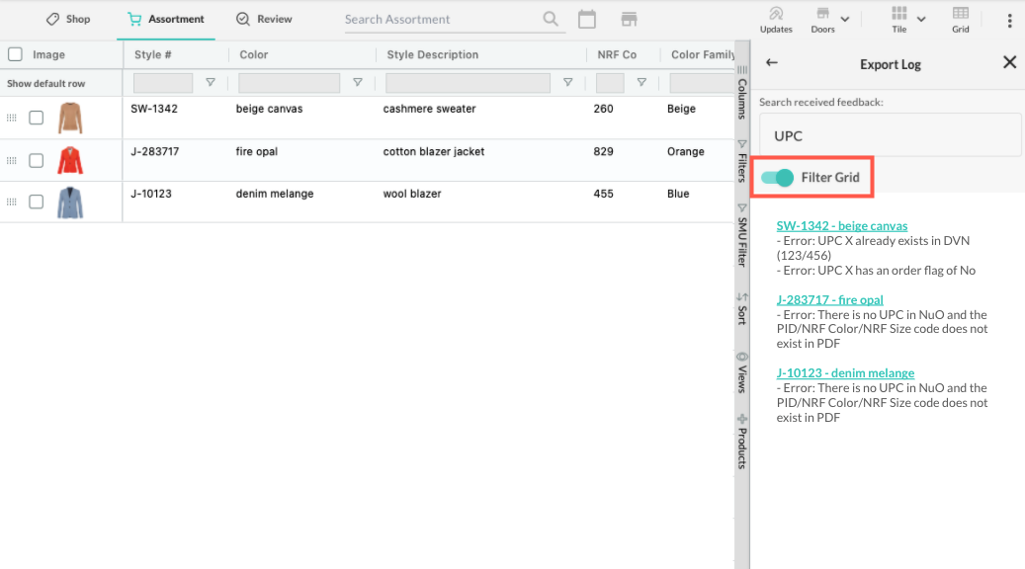
Task: Expand the Doors dropdown arrow
Action: [845, 19]
